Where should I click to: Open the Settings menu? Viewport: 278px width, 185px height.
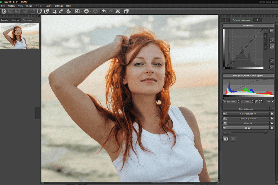click(x=59, y=5)
